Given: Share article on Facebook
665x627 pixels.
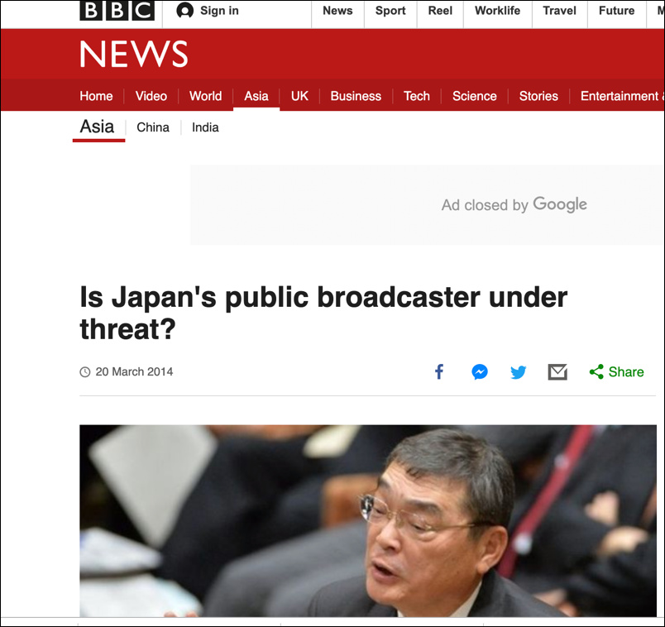Looking at the screenshot, I should click(439, 371).
